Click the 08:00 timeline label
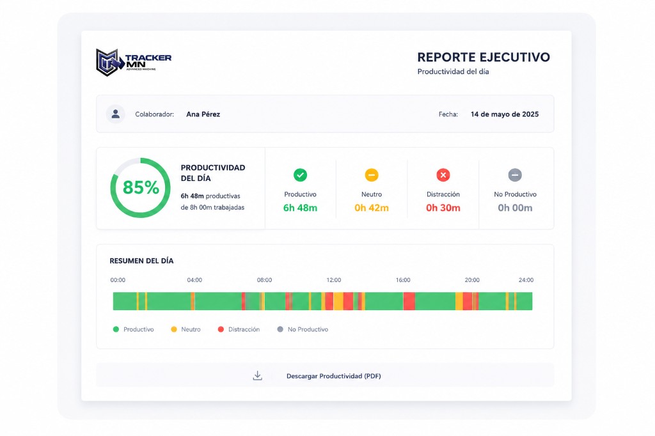This screenshot has height=436, width=655. (x=264, y=280)
